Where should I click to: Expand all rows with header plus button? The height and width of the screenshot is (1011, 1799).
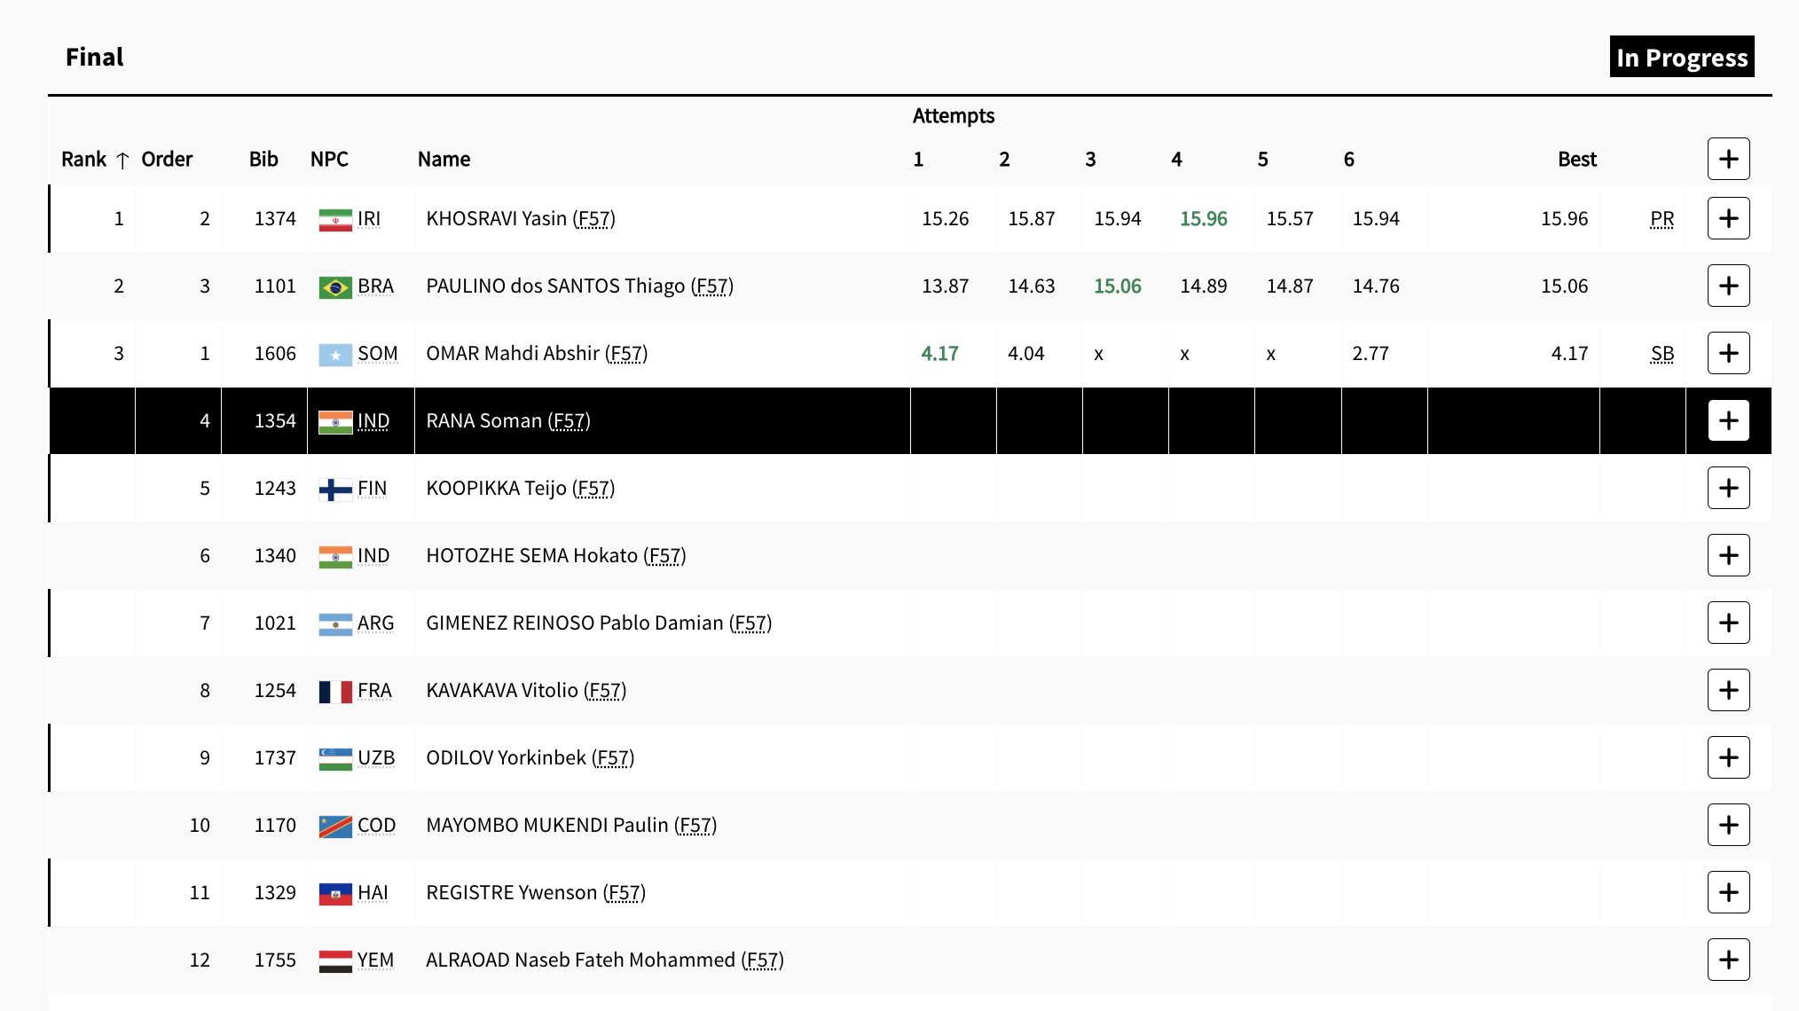tap(1728, 159)
